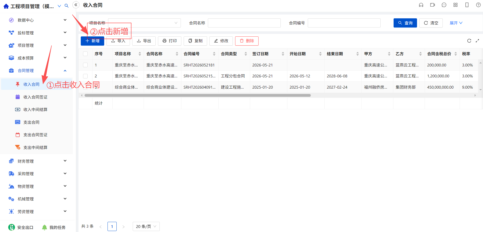Click the 打印 print button
This screenshot has height=232, width=483.
click(x=170, y=41)
